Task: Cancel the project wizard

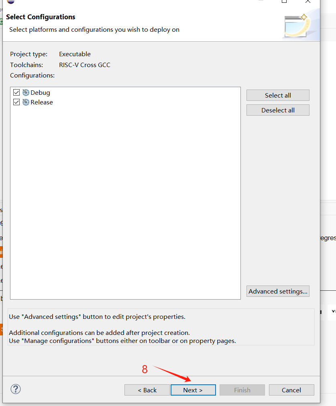Action: point(291,390)
